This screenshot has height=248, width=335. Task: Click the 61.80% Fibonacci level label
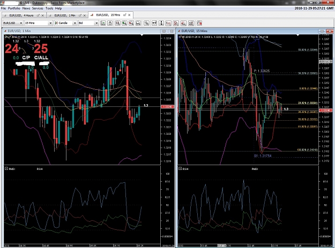(x=308, y=127)
